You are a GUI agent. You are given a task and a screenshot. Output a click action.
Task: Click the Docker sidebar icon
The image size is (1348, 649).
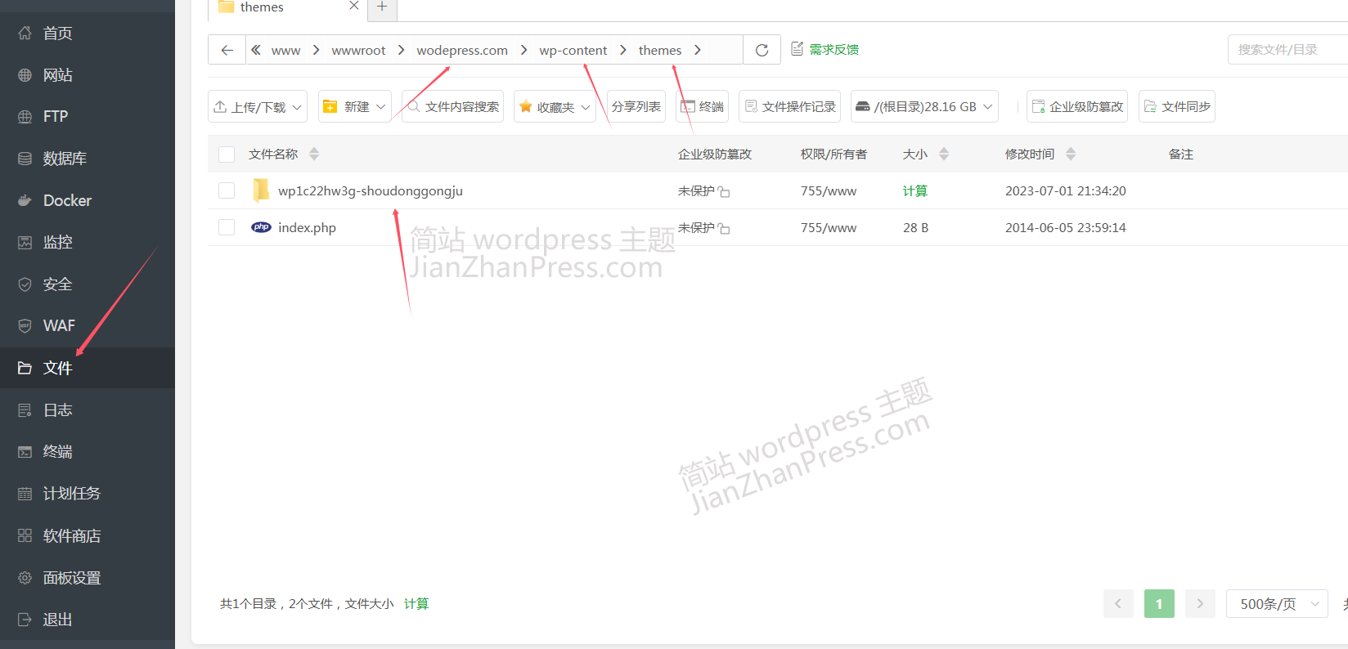[x=25, y=200]
